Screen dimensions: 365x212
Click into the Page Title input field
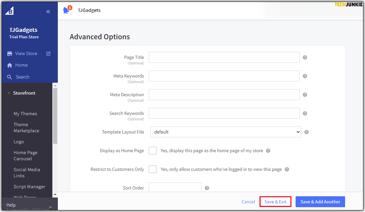point(224,57)
